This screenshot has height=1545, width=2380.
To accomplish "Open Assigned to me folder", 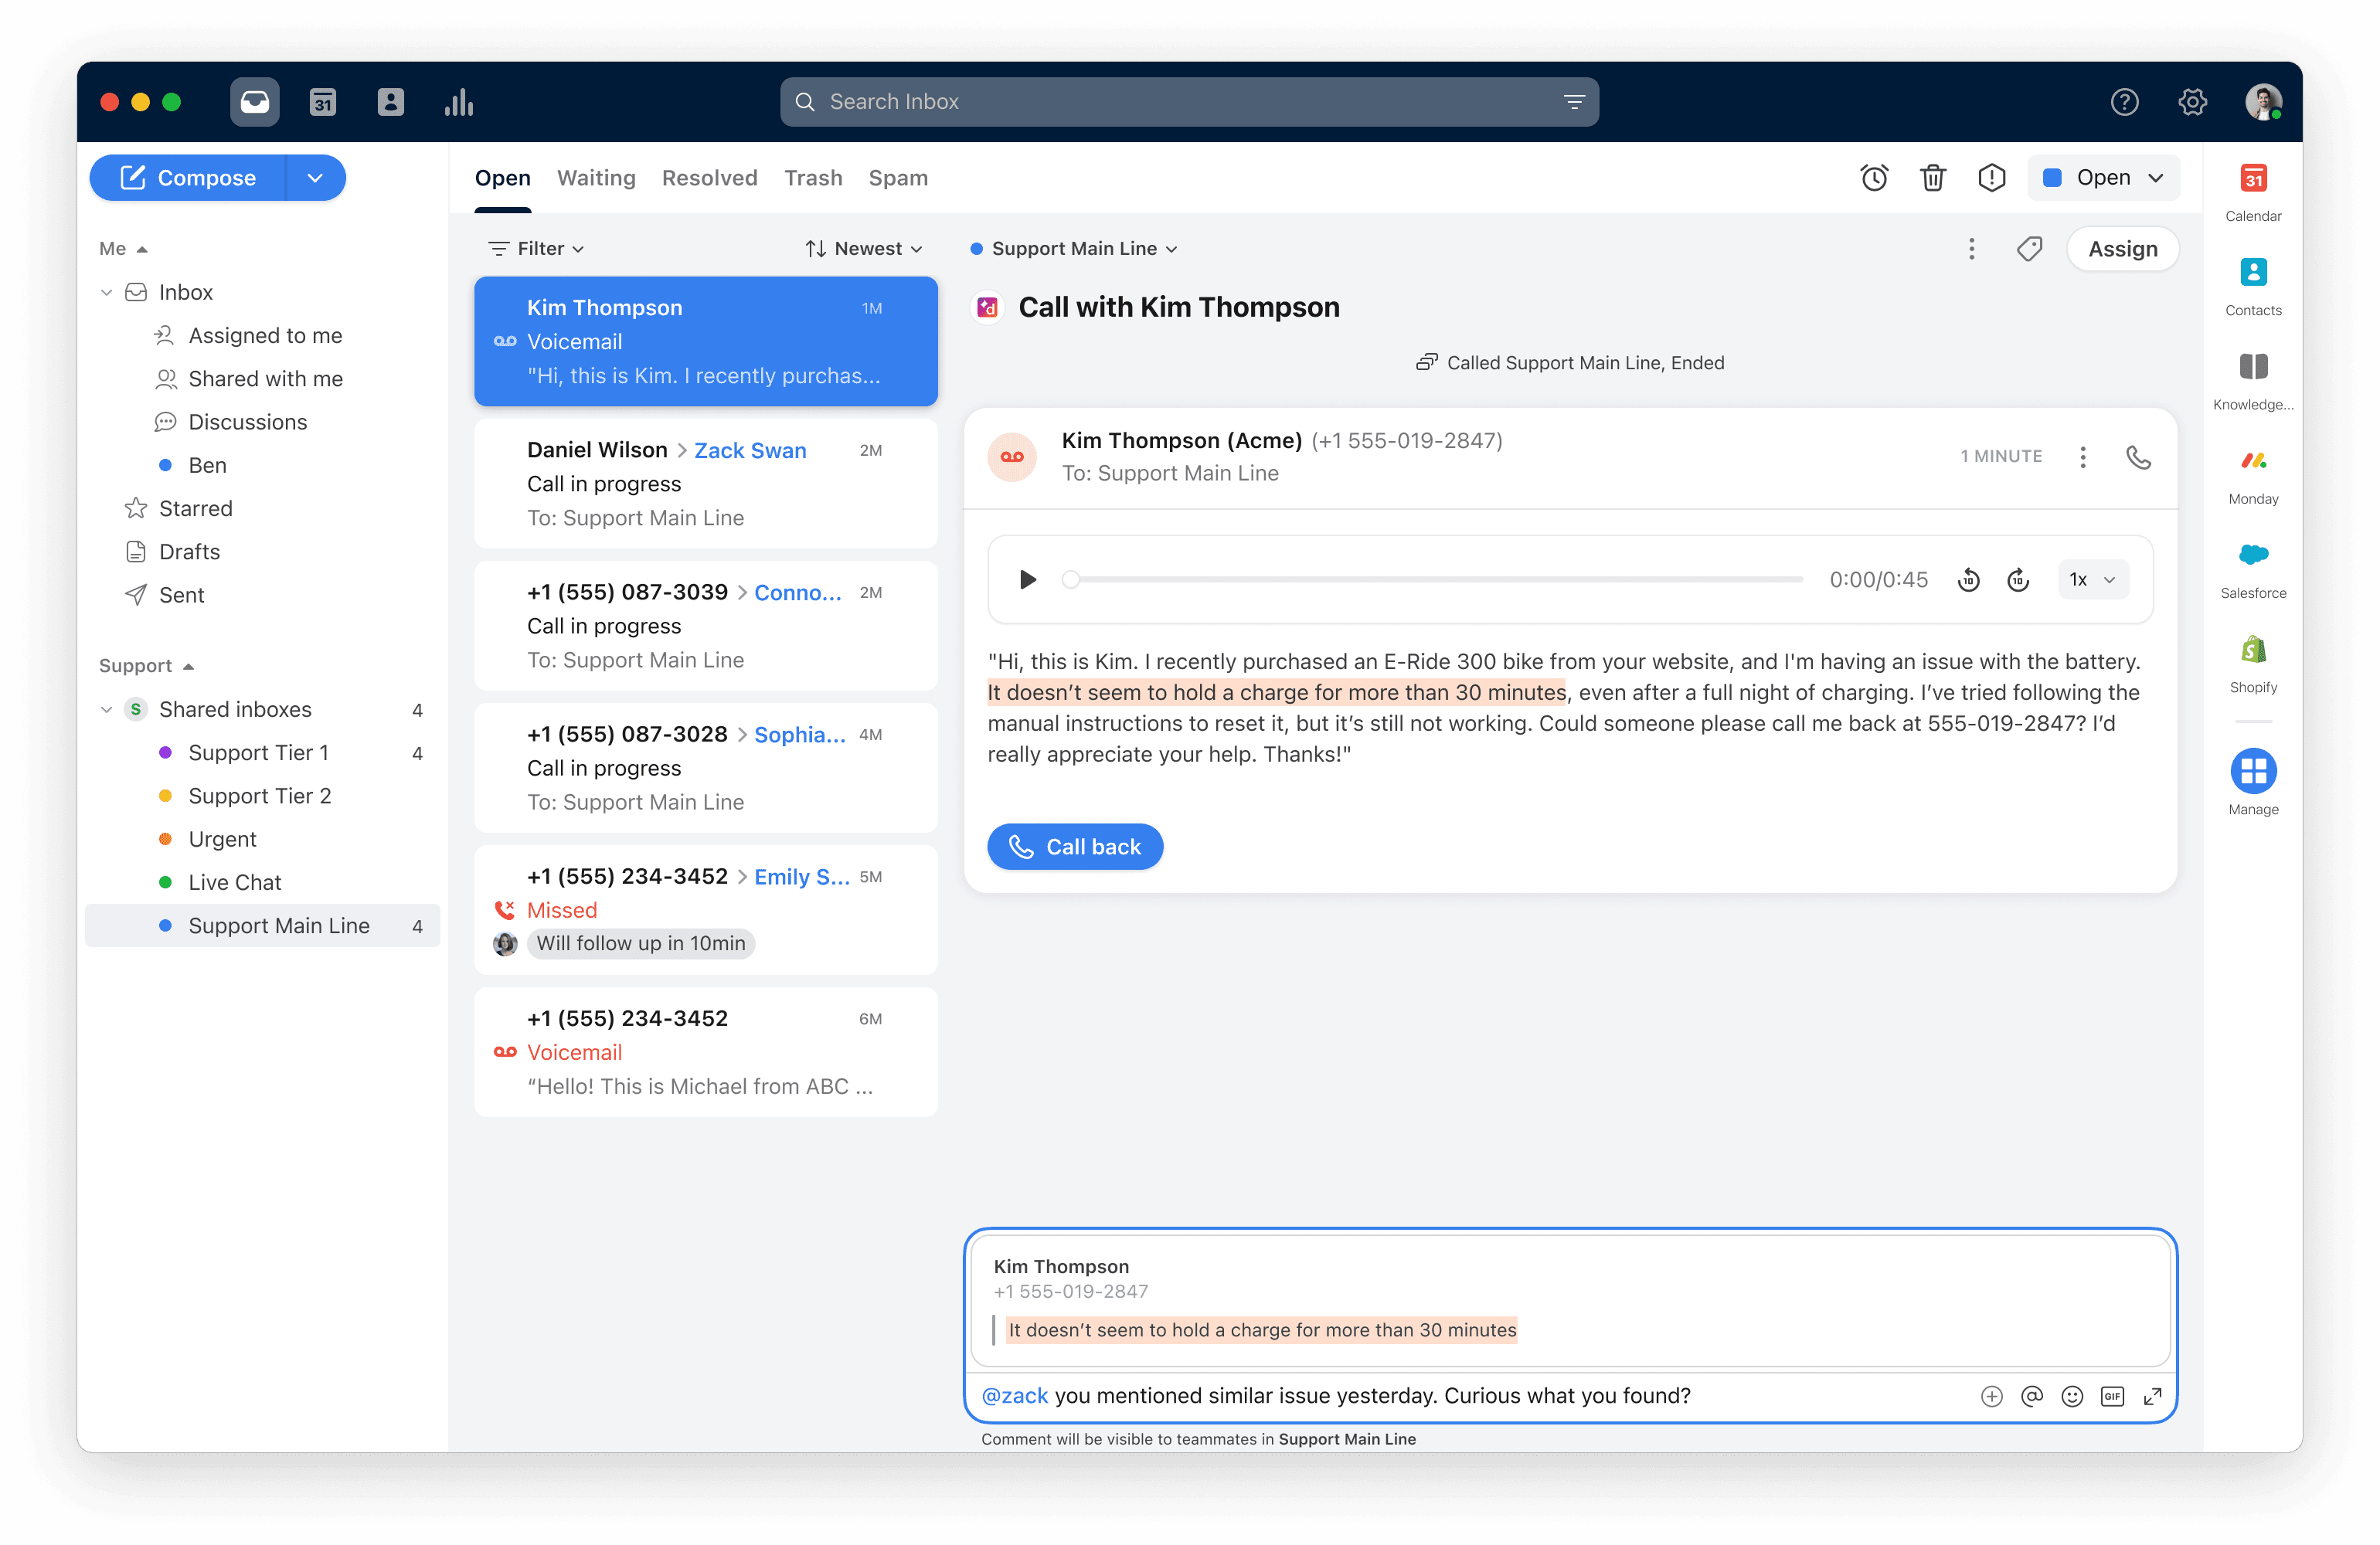I will 264,336.
